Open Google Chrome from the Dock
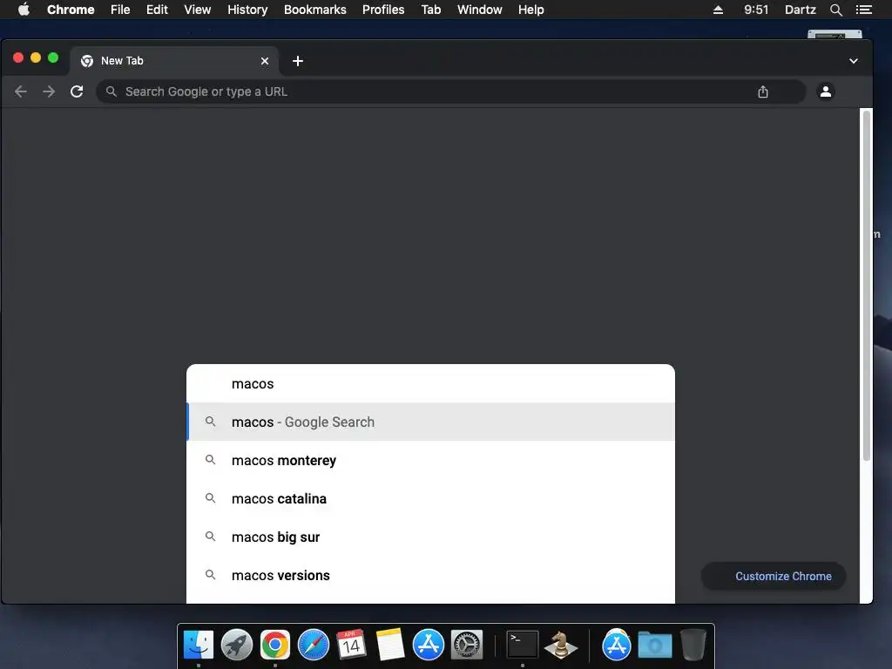The height and width of the screenshot is (669, 892). click(274, 645)
